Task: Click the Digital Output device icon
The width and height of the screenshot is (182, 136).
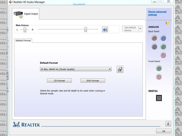Action: coord(18,15)
